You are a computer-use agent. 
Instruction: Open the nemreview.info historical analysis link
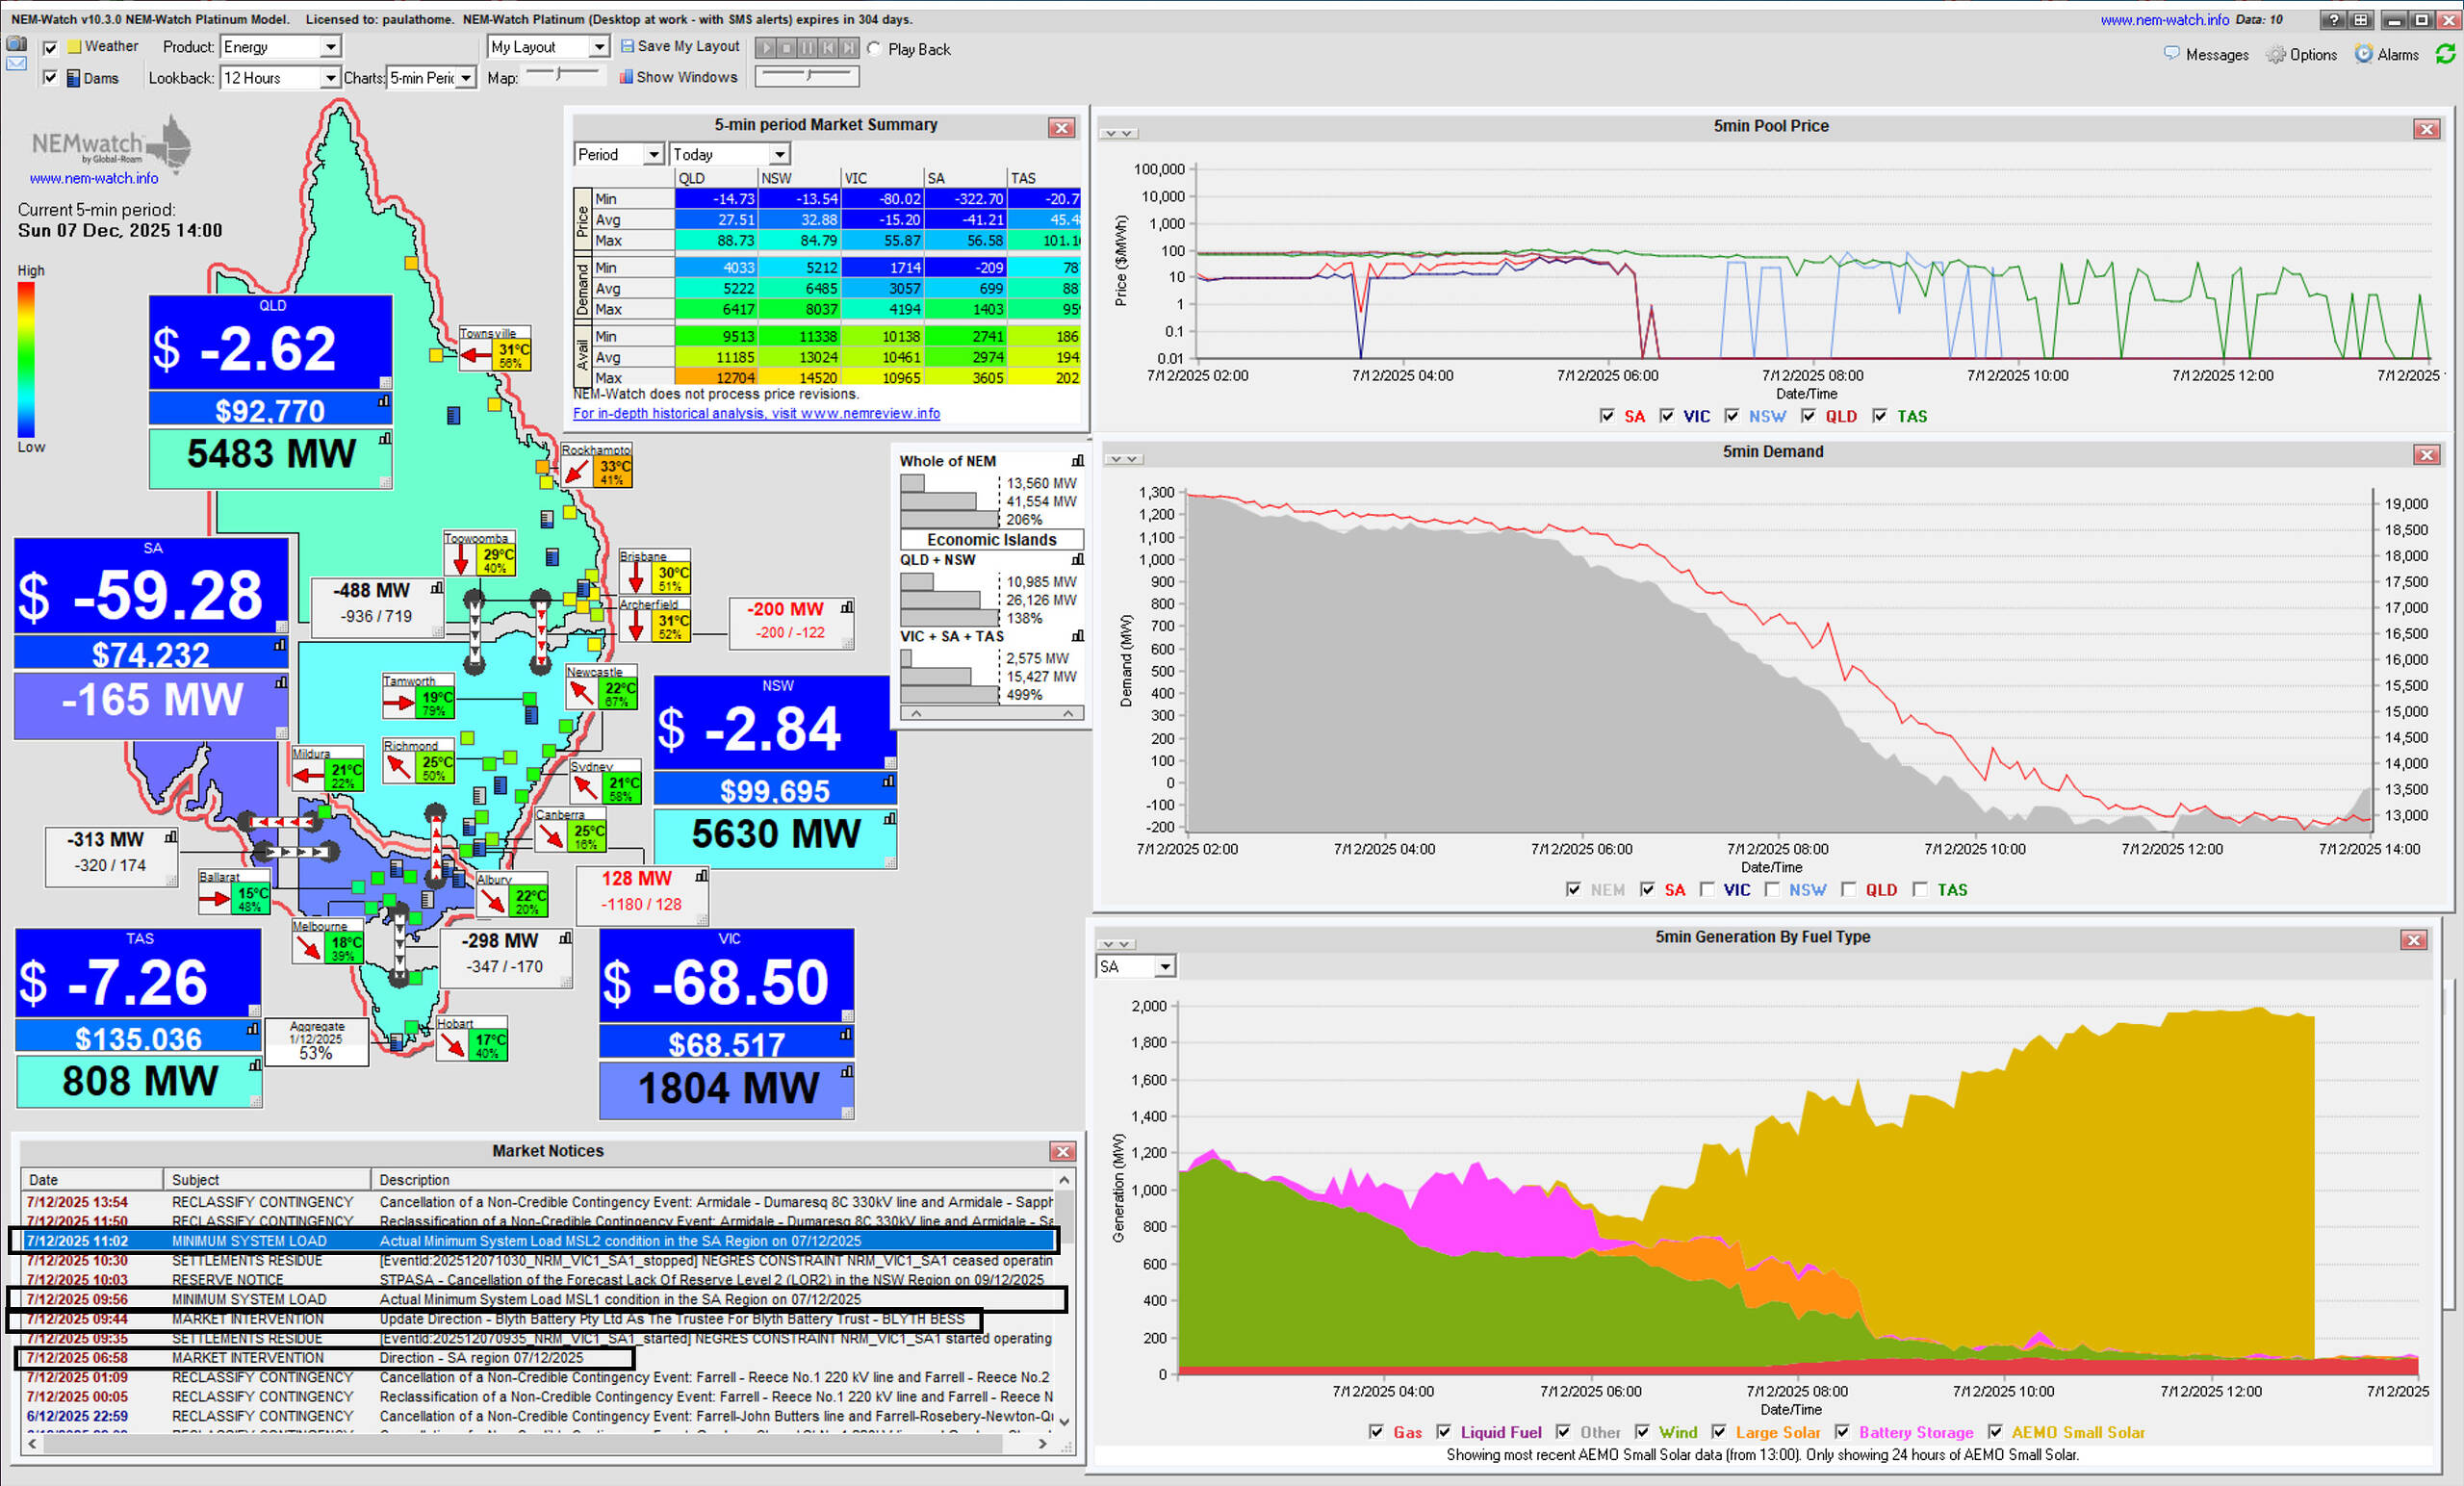pos(756,413)
